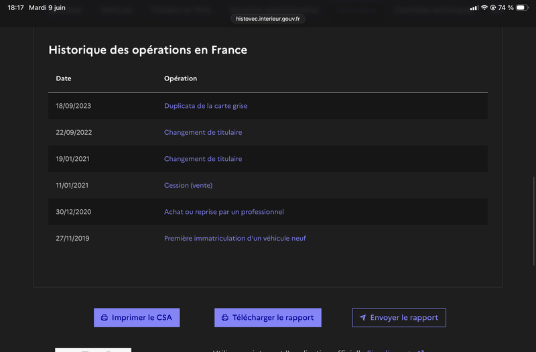Tap the orientation lock icon in status bar
Image resolution: width=536 pixels, height=352 pixels.
[x=493, y=7]
